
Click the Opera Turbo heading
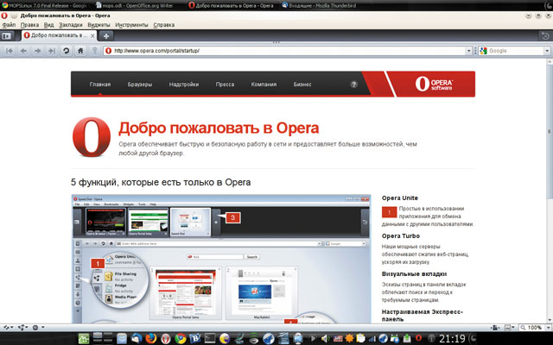(401, 236)
